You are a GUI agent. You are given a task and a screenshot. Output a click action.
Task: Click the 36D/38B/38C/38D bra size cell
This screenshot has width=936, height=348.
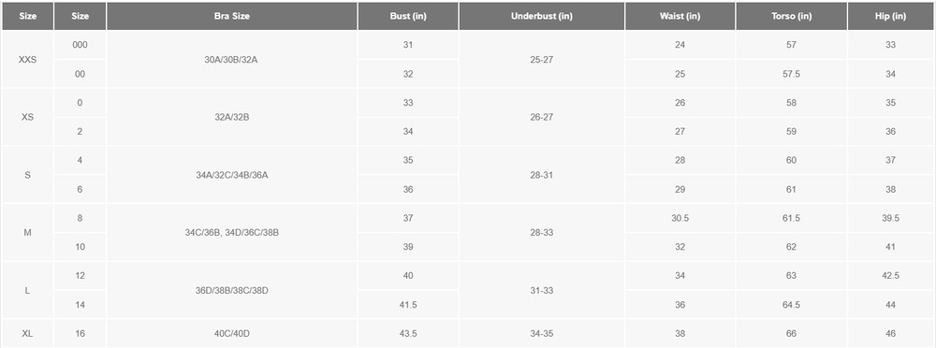click(231, 290)
